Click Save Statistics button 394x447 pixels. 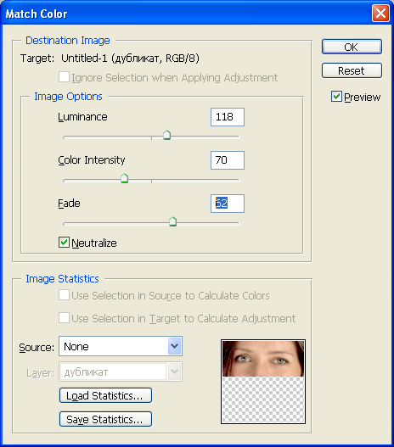(105, 419)
